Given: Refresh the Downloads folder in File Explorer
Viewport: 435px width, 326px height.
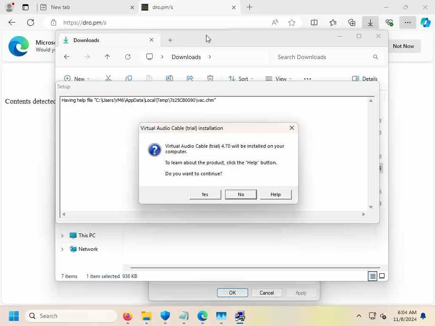Looking at the screenshot, I should [128, 57].
